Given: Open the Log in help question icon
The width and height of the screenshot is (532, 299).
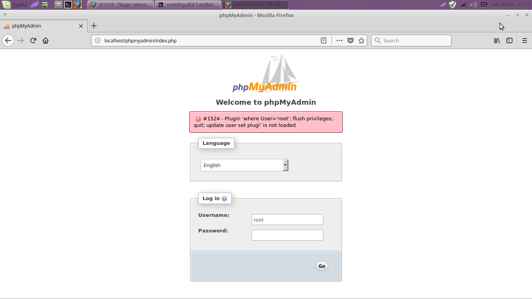Looking at the screenshot, I should [224, 199].
